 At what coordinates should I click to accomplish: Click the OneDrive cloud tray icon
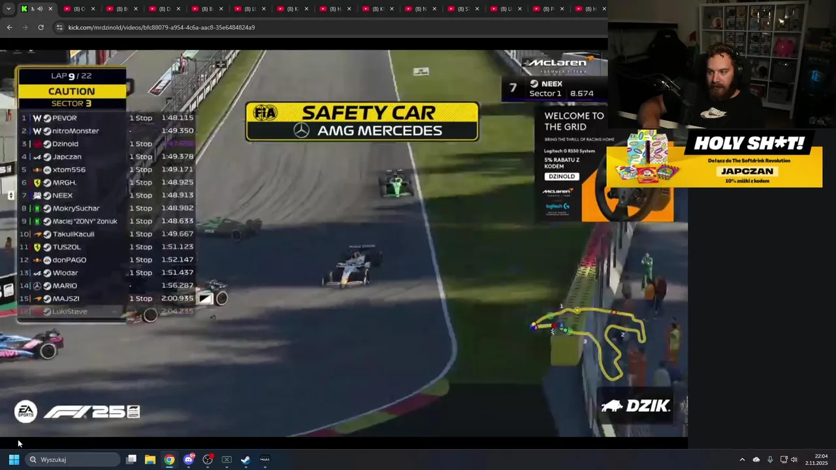point(756,460)
